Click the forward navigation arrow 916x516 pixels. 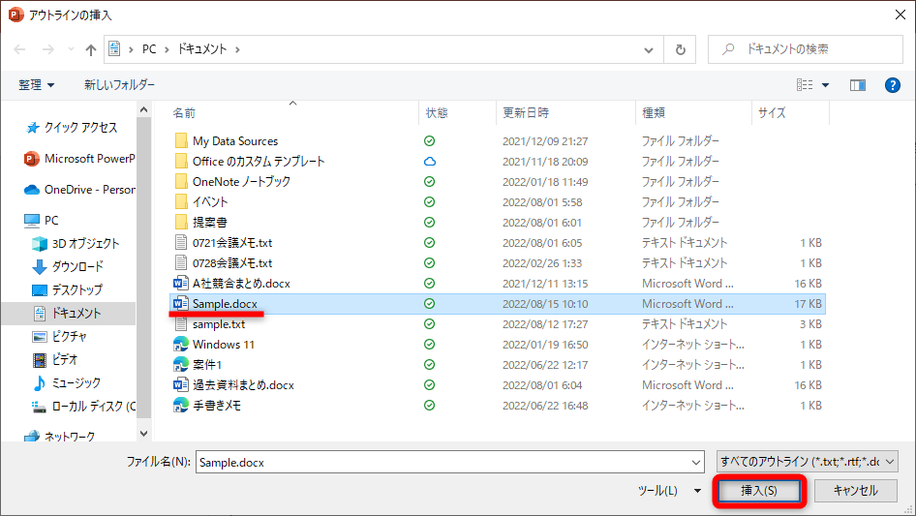(x=47, y=49)
